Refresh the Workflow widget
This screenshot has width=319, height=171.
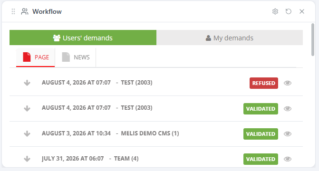[x=289, y=11]
